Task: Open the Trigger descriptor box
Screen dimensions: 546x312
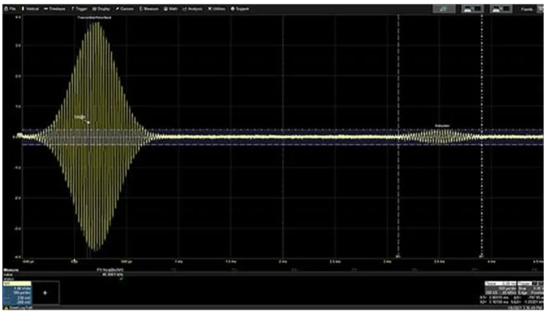Action: point(531,288)
